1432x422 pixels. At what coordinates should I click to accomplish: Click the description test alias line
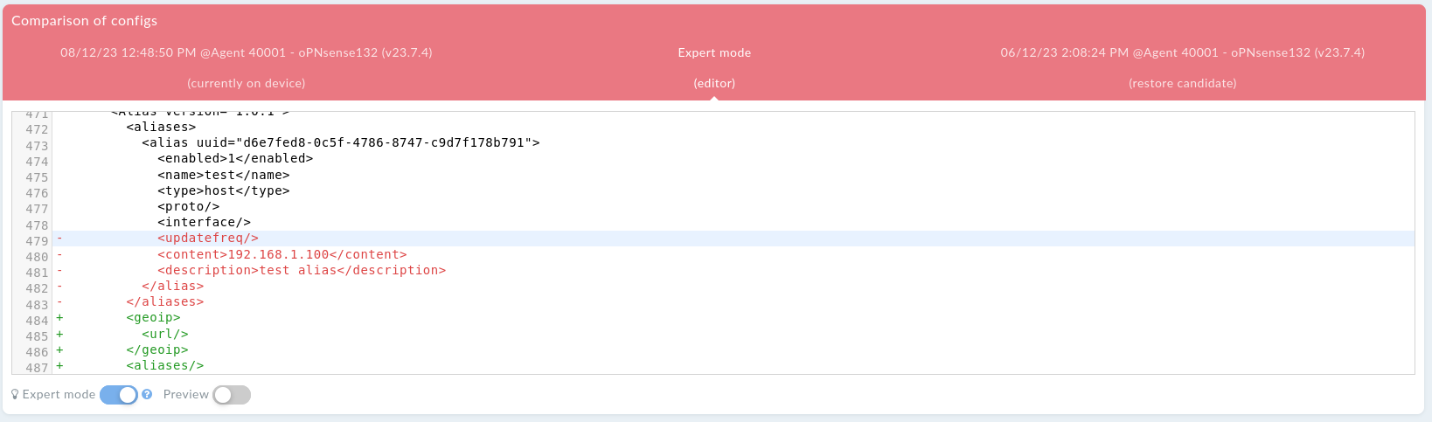733,270
